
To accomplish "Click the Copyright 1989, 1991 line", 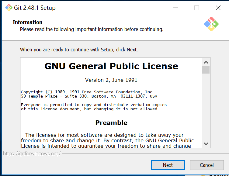I will point(88,92).
